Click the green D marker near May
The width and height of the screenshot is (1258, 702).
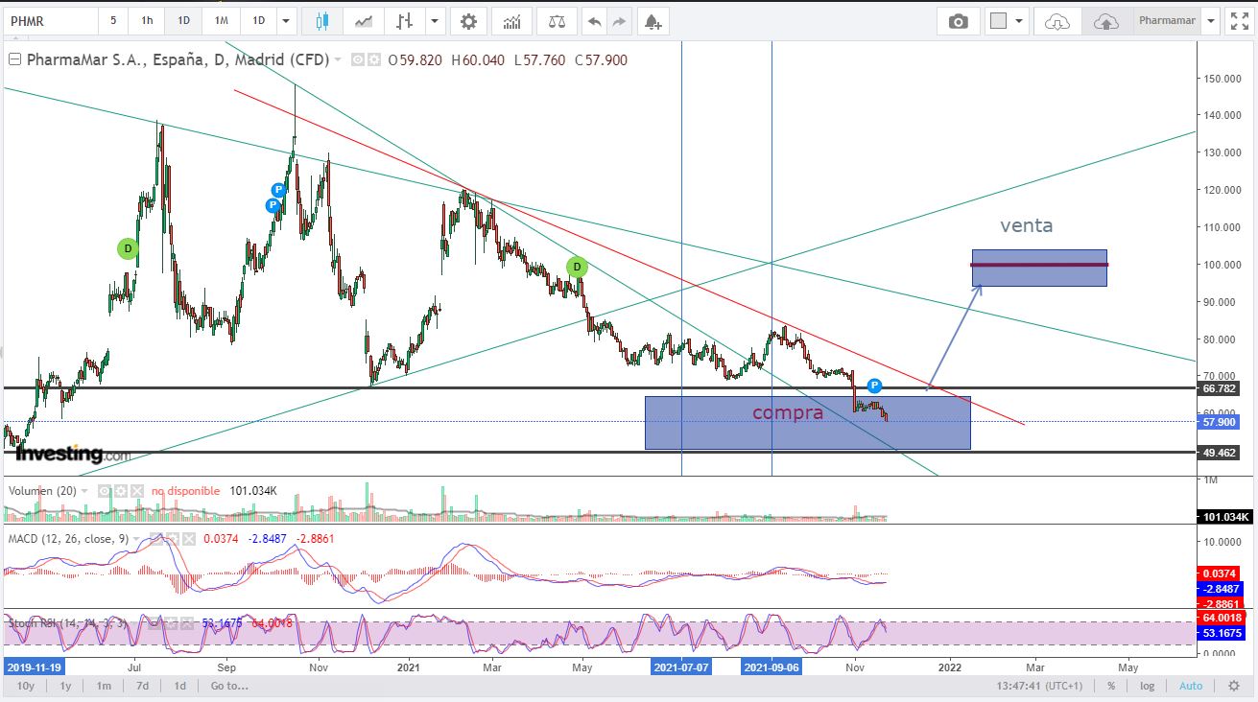(x=577, y=267)
